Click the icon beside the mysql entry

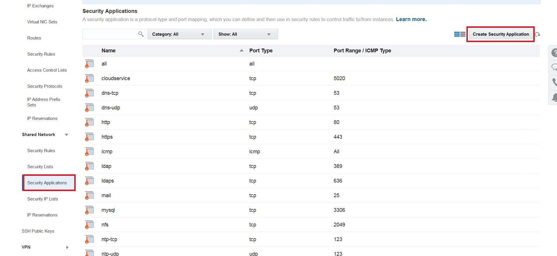click(89, 210)
